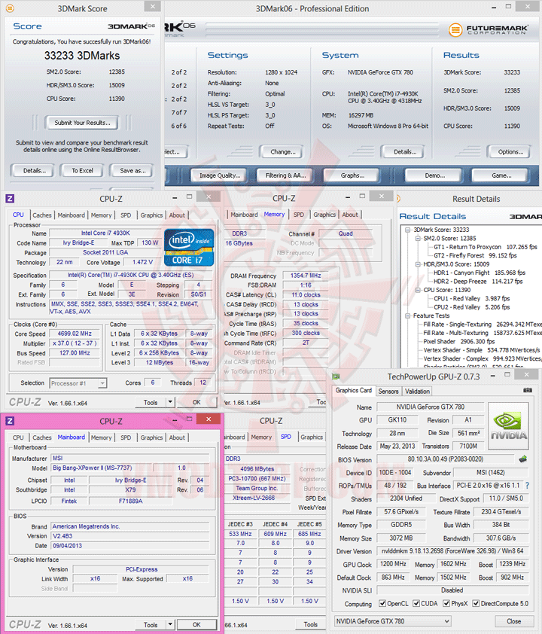The image size is (542, 634).
Task: Click the GPU Name field NVIDIA GeForce GTX 780
Action: [x=430, y=407]
